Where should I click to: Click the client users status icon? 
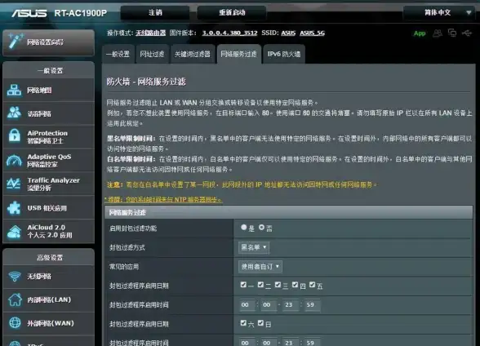pos(438,33)
